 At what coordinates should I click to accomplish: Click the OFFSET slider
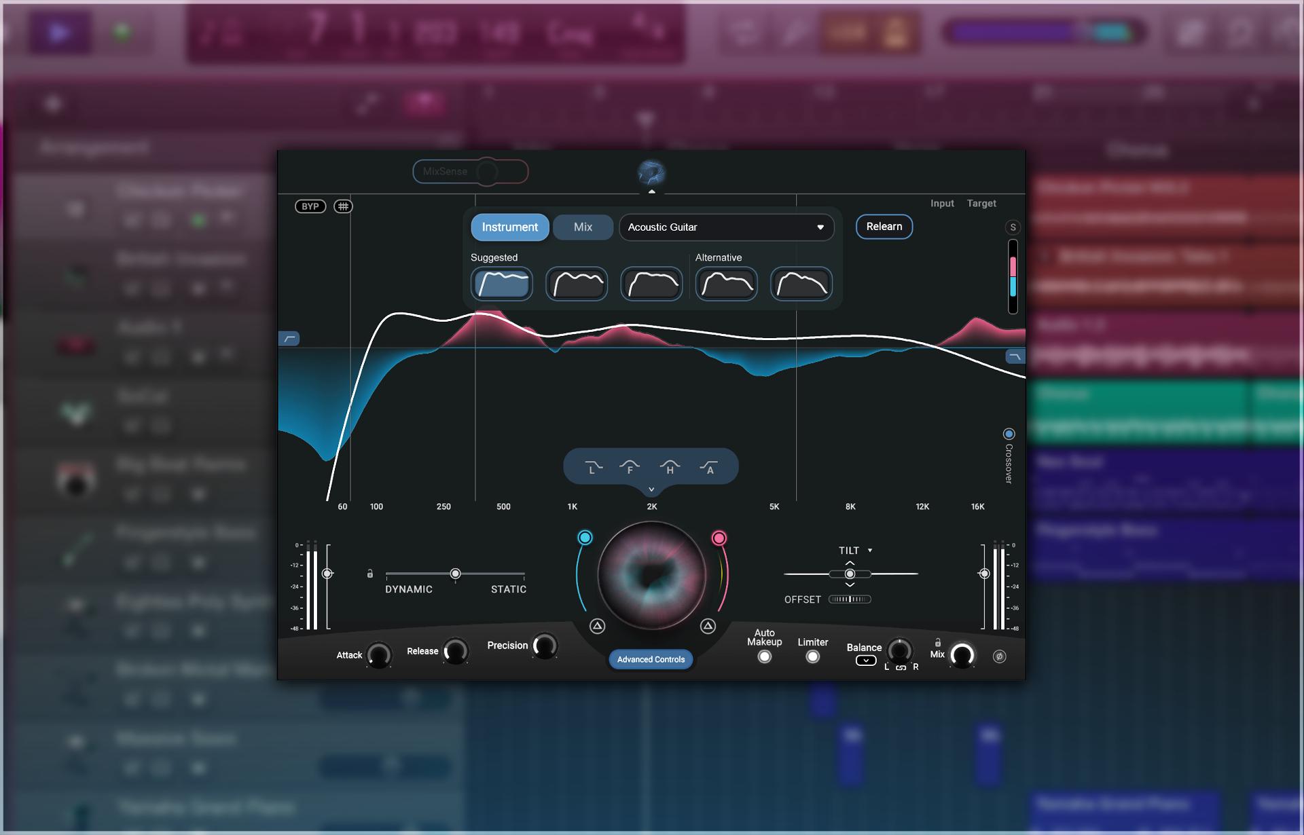point(850,599)
